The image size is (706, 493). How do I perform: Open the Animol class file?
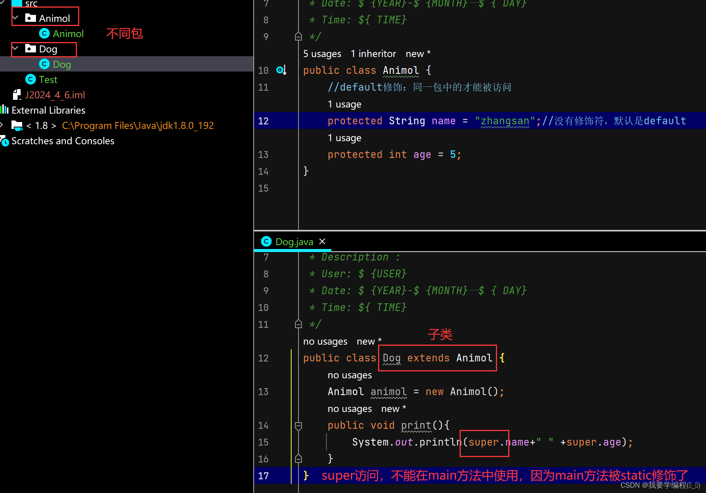[x=68, y=34]
